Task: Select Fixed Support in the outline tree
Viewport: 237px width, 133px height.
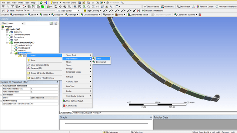Action: click(x=24, y=48)
